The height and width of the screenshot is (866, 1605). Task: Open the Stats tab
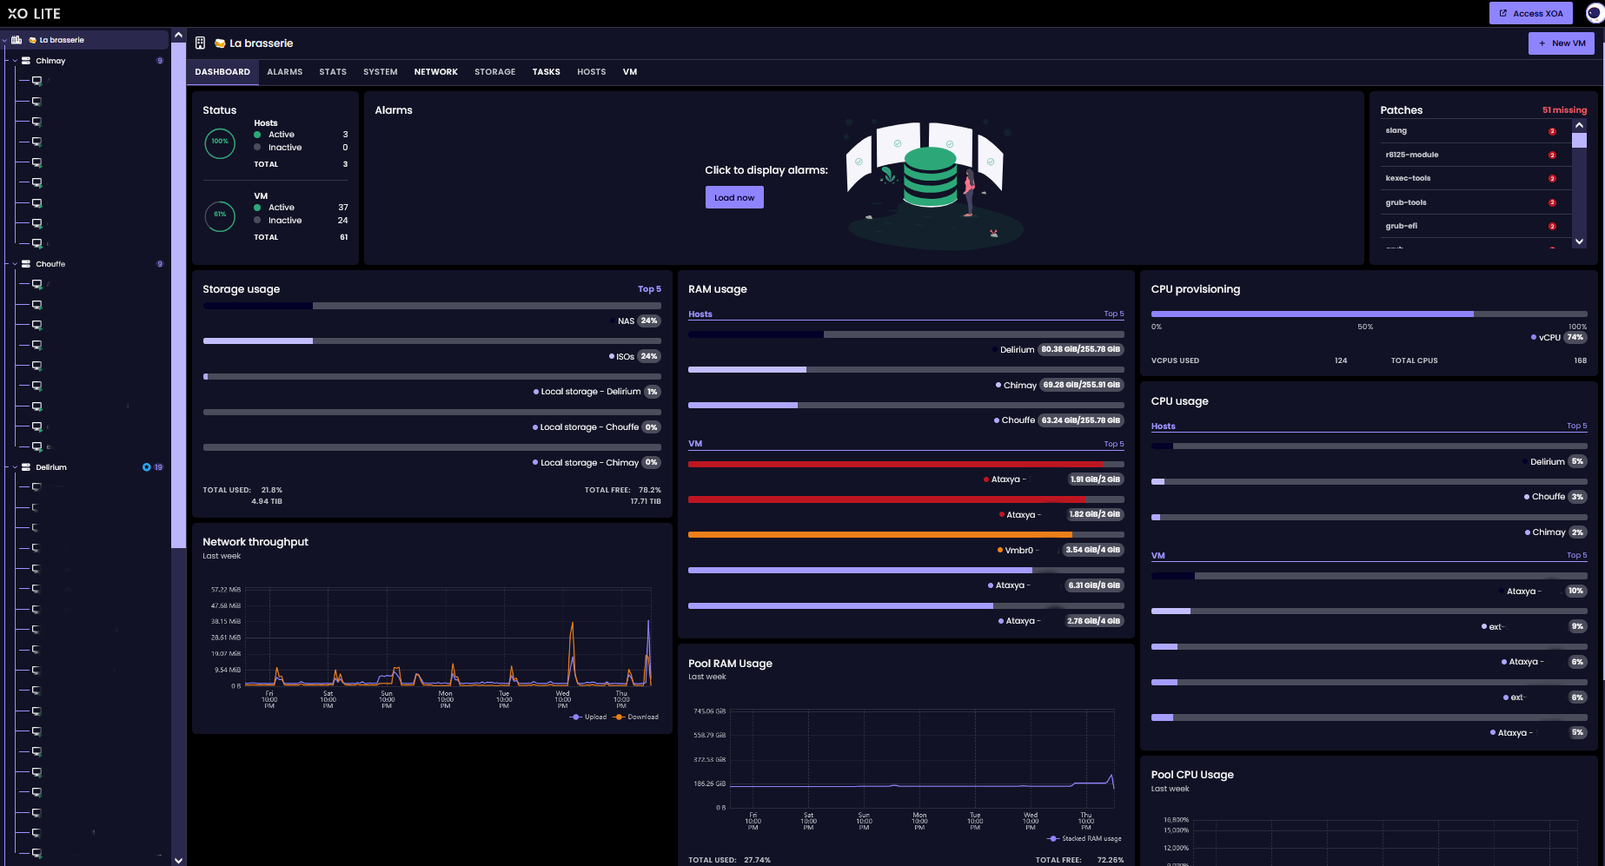(333, 72)
